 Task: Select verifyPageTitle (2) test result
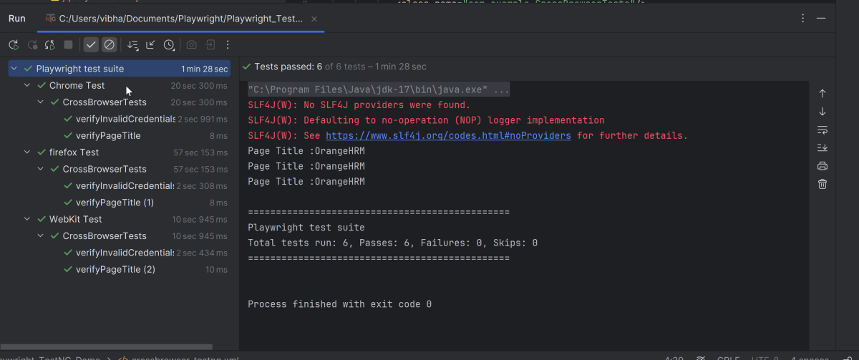(x=115, y=270)
